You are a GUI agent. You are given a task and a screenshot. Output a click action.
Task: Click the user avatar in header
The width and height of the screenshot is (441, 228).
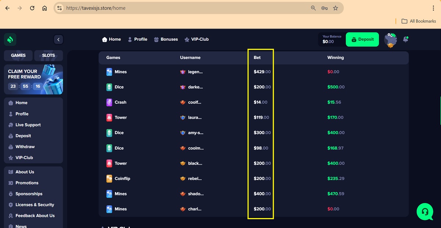click(390, 40)
